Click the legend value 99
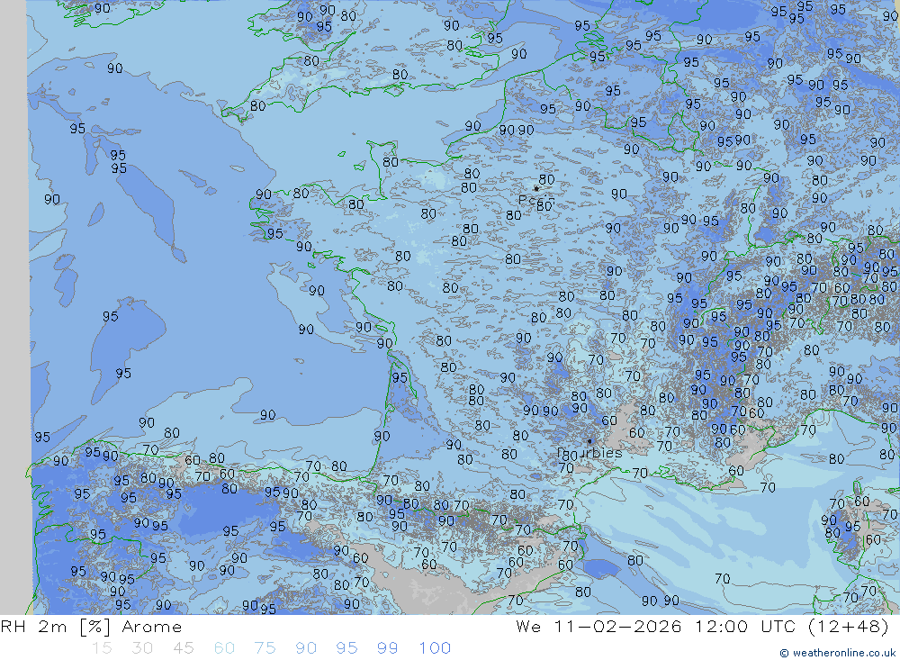900x660 pixels. pos(387,648)
